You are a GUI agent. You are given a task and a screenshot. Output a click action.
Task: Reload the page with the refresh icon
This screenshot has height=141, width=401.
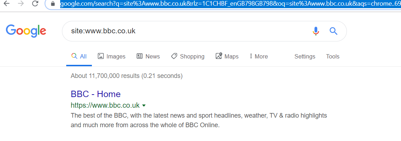[x=35, y=4]
